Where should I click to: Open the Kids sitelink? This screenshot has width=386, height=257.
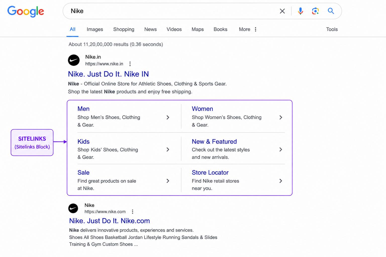click(83, 142)
